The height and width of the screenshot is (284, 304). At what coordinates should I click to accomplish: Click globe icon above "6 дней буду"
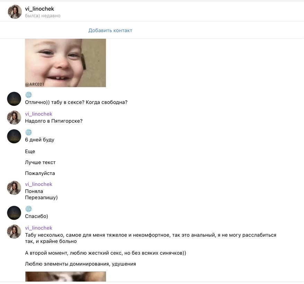[x=29, y=132]
